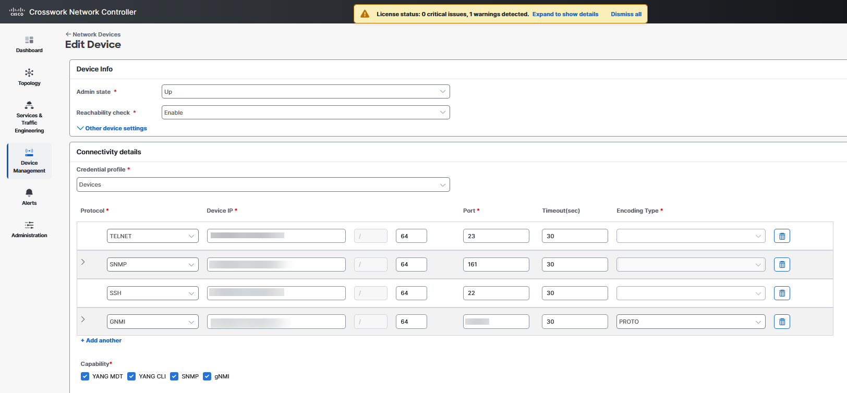The height and width of the screenshot is (393, 847).
Task: Click the SNMP subnet mask 64 field
Action: click(x=412, y=264)
